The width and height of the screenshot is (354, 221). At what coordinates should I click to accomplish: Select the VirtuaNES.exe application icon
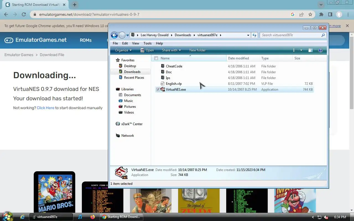tap(163, 90)
